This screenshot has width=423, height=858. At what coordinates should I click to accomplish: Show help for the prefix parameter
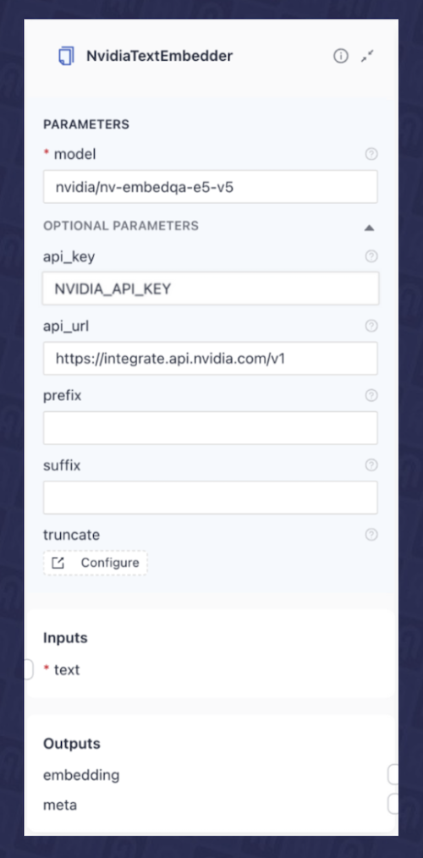(371, 395)
